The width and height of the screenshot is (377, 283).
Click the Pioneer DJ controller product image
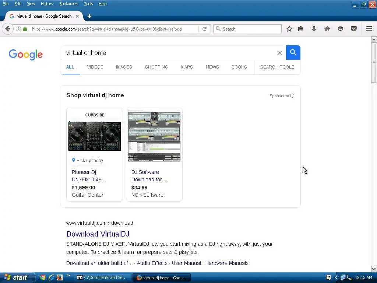pos(95,136)
